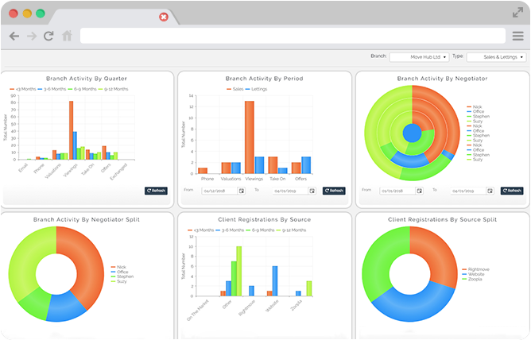Click the On The Market axis label

click(x=198, y=311)
